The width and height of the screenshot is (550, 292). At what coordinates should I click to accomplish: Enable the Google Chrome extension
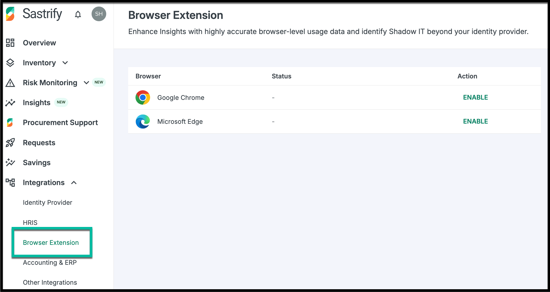pyautogui.click(x=475, y=97)
